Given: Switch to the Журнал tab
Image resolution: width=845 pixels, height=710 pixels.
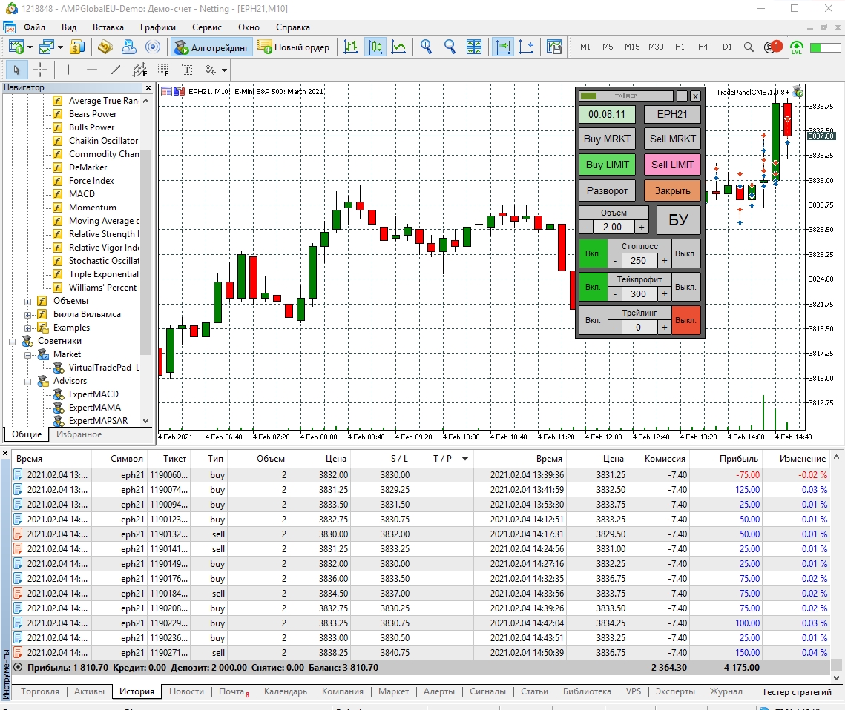Looking at the screenshot, I should [x=726, y=691].
